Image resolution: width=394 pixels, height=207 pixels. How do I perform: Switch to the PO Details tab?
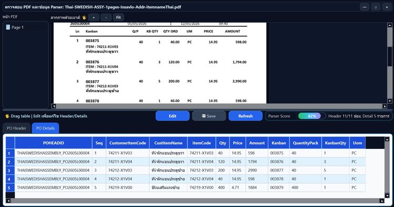coord(45,128)
